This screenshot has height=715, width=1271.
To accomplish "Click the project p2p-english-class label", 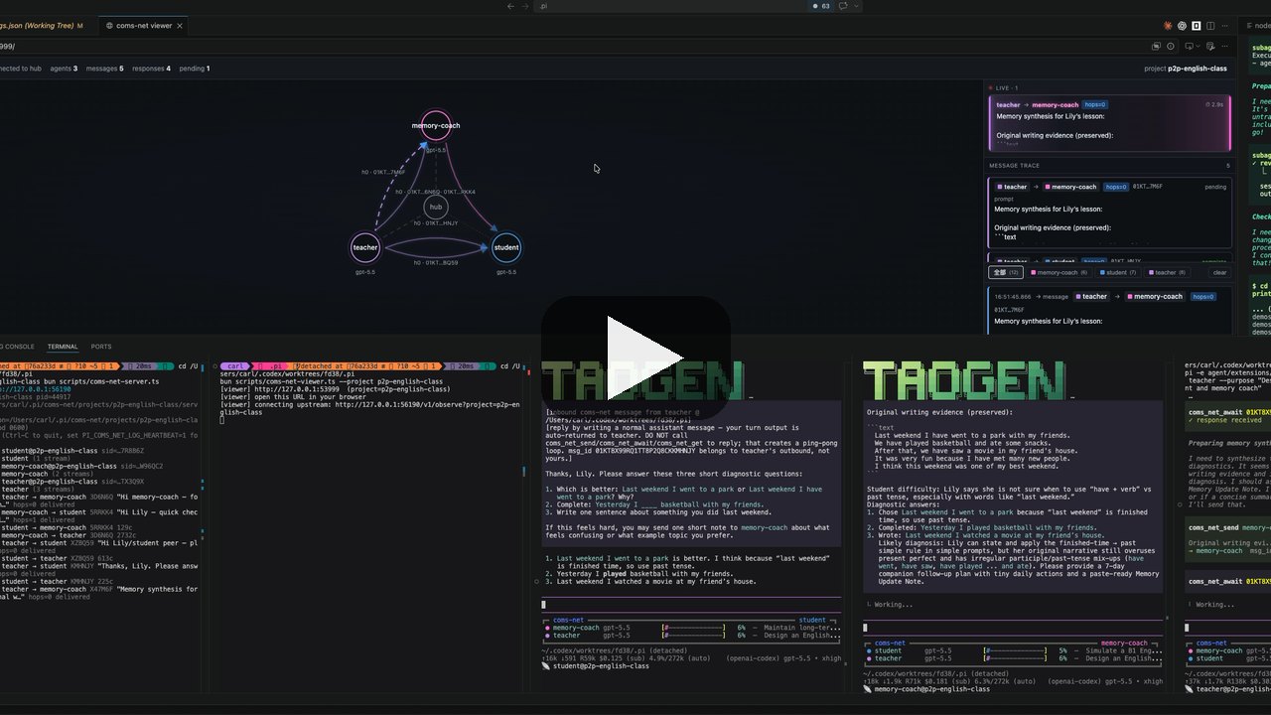I will coord(1185,69).
